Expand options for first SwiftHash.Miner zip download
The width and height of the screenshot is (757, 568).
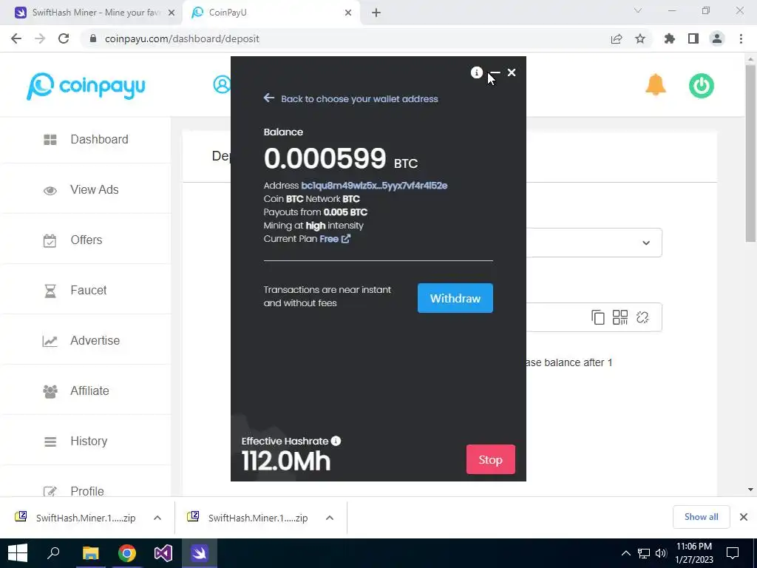pyautogui.click(x=157, y=518)
